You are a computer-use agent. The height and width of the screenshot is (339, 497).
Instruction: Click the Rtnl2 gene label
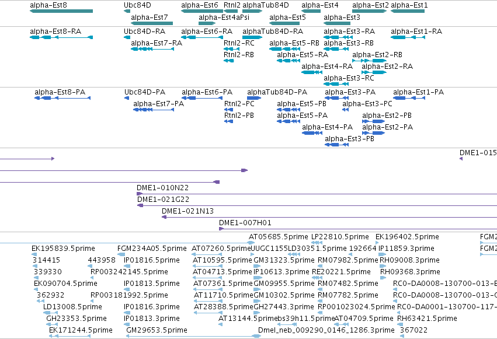[x=232, y=5]
